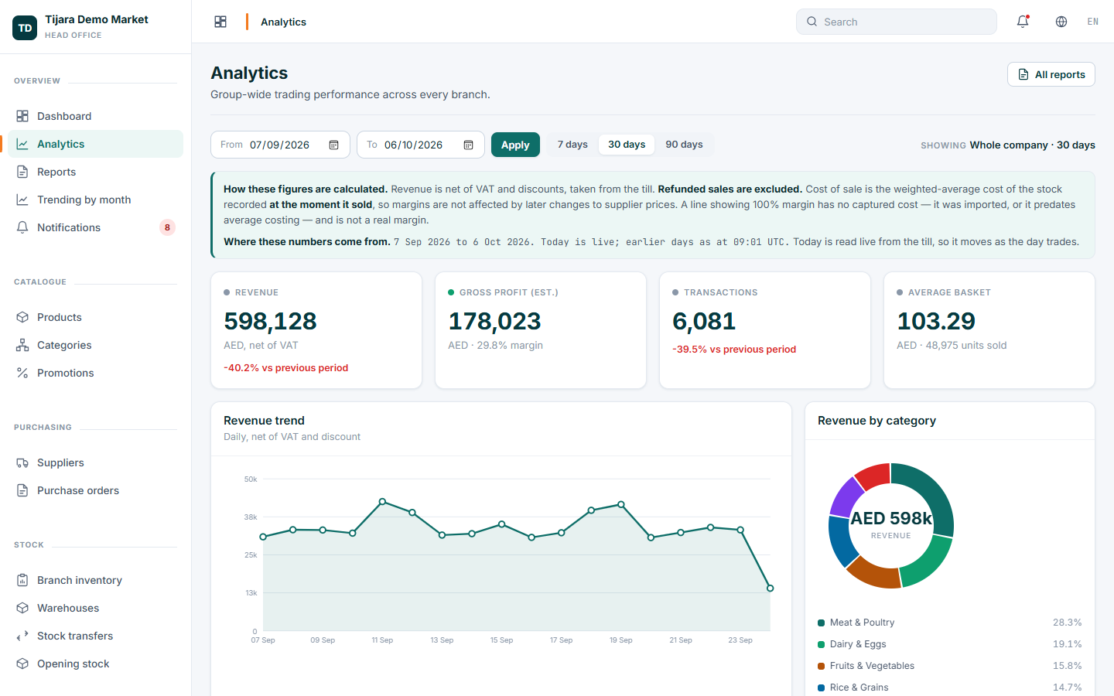1114x696 pixels.
Task: Click the Analytics chart icon in sidebar
Action: 22,144
